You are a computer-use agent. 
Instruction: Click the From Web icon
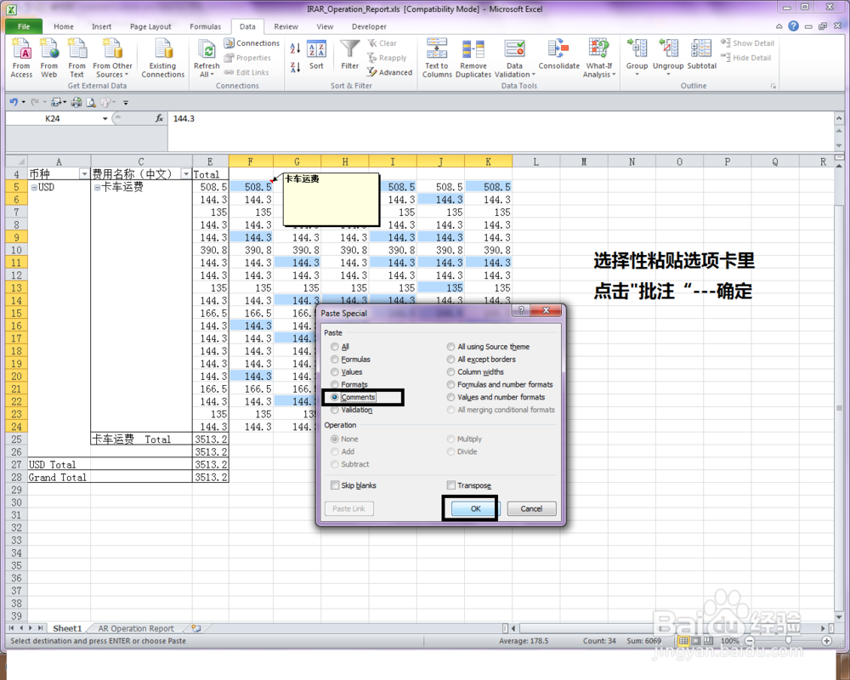point(48,58)
